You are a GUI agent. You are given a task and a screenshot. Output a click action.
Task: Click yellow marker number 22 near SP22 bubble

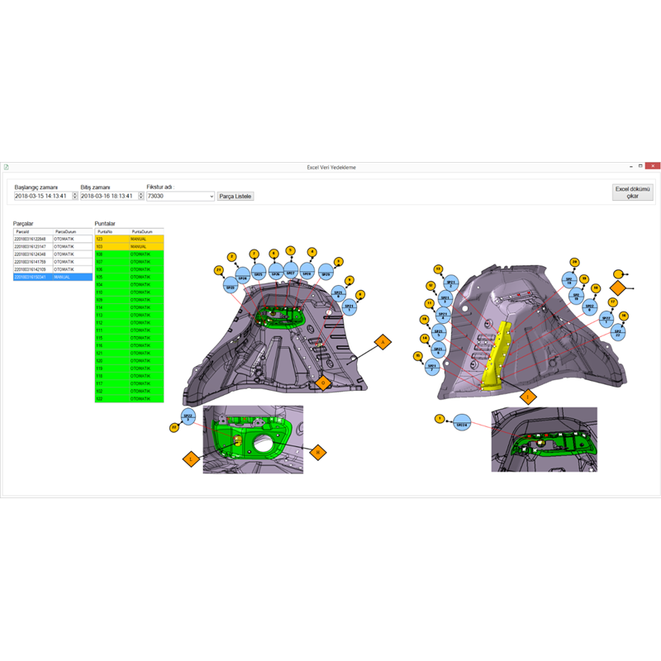point(174,427)
